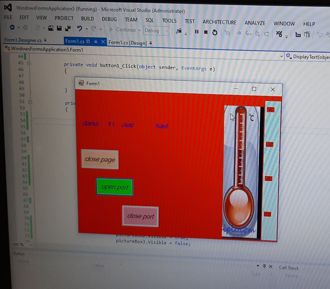330x289 pixels.
Task: Open the Debug configuration combo box
Action: (156, 31)
